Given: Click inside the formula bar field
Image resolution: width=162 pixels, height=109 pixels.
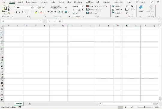Looking at the screenshot, I should pos(111,21).
